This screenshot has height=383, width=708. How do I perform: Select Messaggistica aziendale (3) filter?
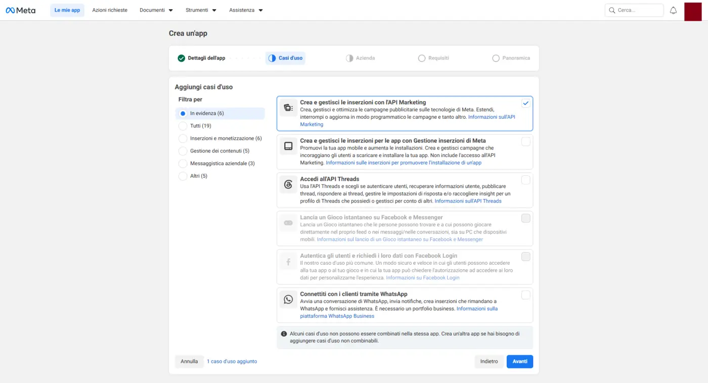pos(220,164)
